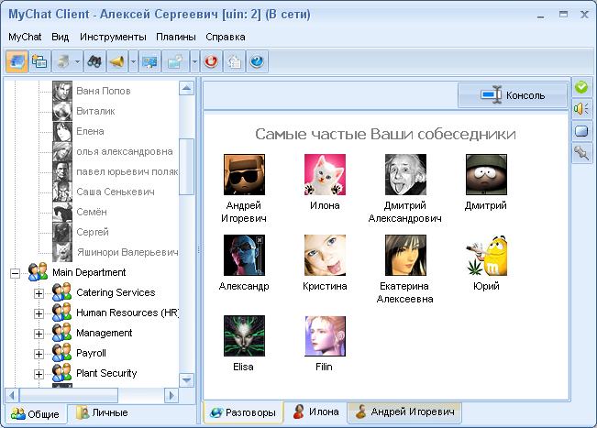Click contact list scroll down arrow
The width and height of the screenshot is (597, 428).
coord(186,380)
